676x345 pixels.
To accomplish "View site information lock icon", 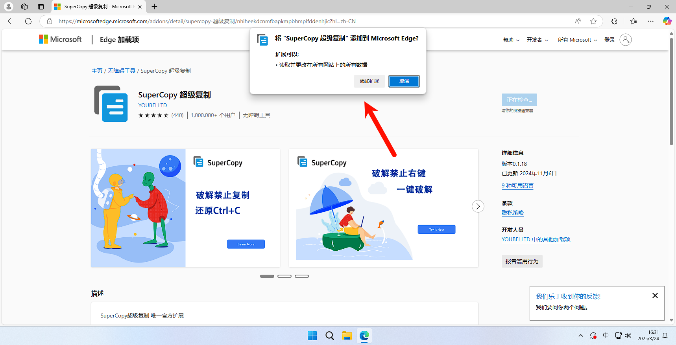I will click(x=50, y=21).
